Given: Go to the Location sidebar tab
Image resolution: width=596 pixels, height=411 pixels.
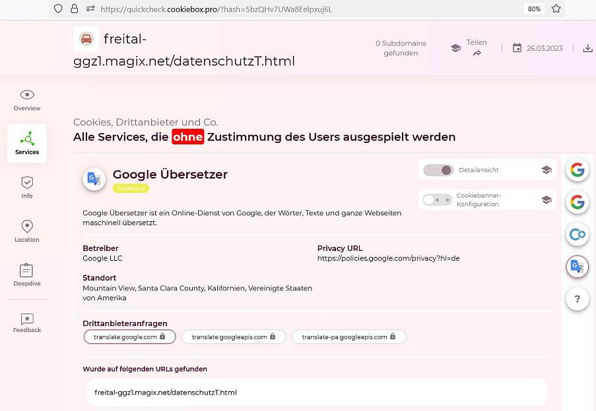Looking at the screenshot, I should click(27, 231).
